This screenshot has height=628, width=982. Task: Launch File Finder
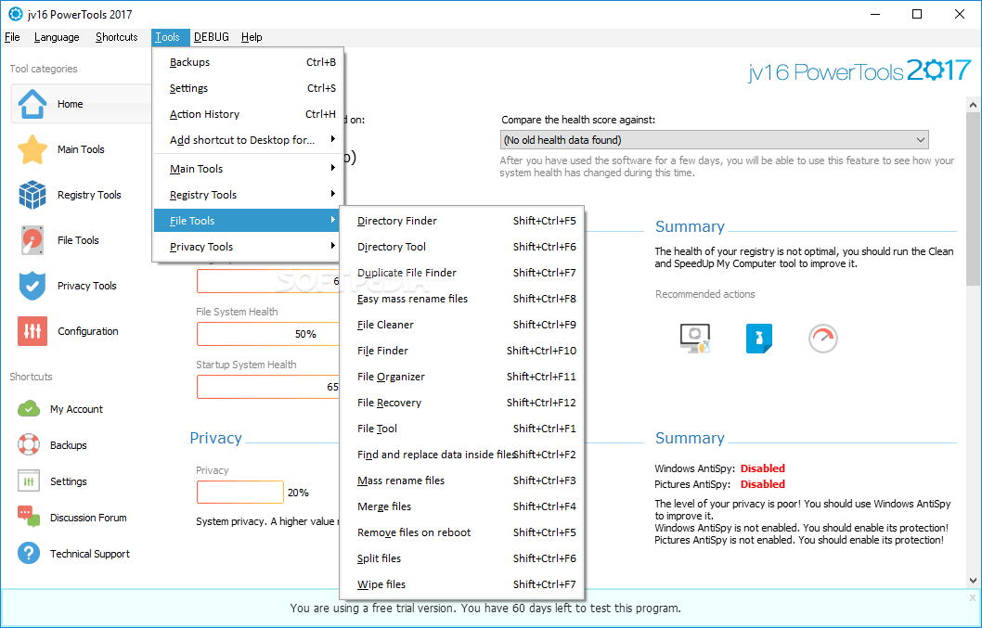point(462,351)
